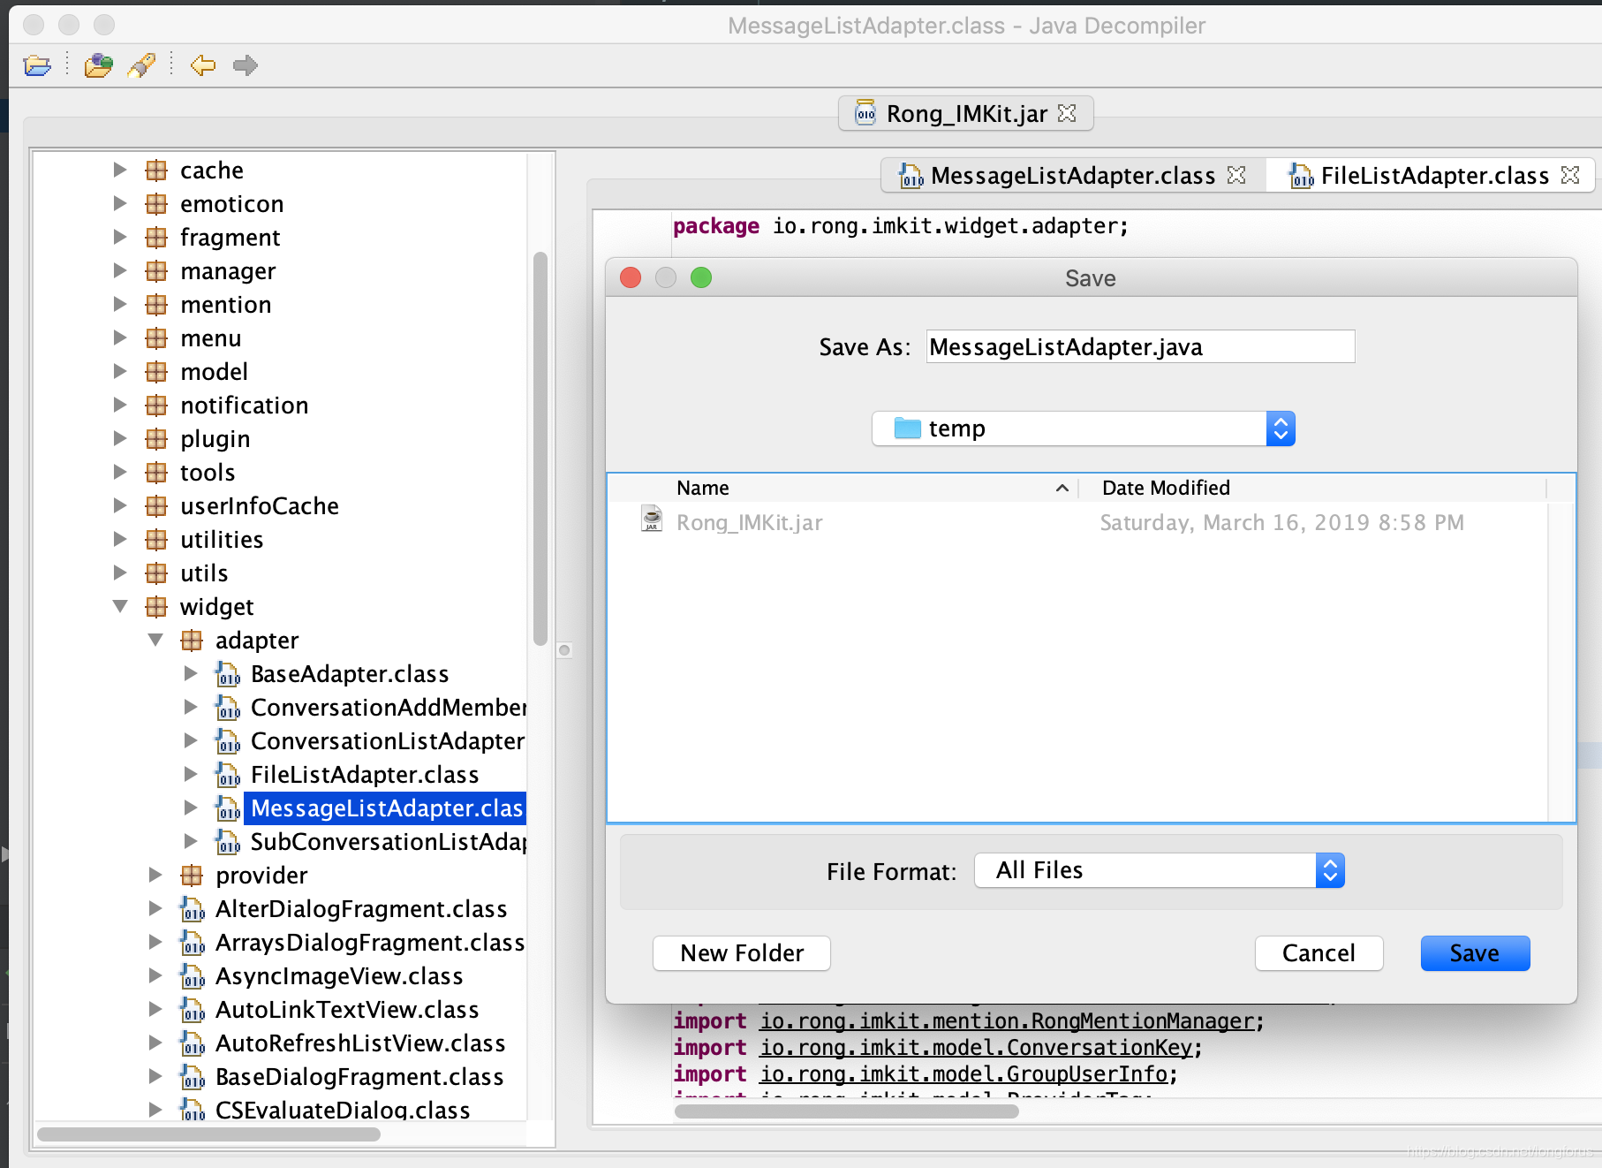
Task: Click the io.rong.imkit.model.GroupUserInfo import link
Action: click(x=963, y=1074)
